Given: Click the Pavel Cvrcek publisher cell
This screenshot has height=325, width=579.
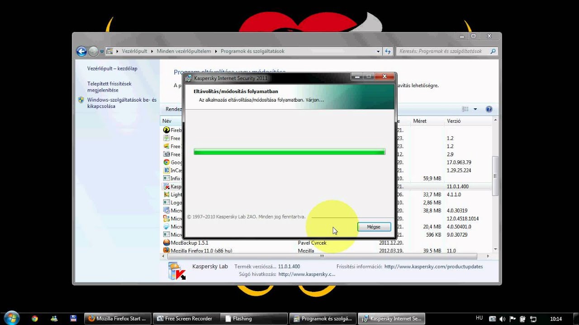Looking at the screenshot, I should (x=312, y=243).
